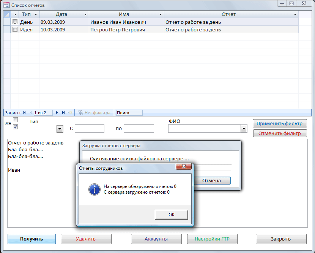Viewport: 315px width, 253px height.
Task: Click the 'по' end date field
Action: [139, 129]
